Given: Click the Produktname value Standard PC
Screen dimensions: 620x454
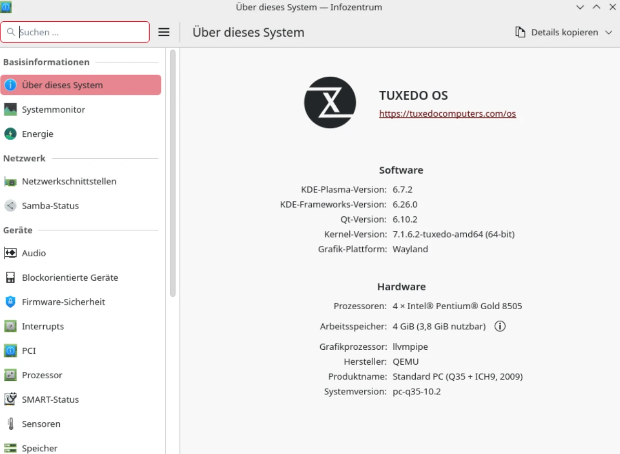Looking at the screenshot, I should coord(457,377).
